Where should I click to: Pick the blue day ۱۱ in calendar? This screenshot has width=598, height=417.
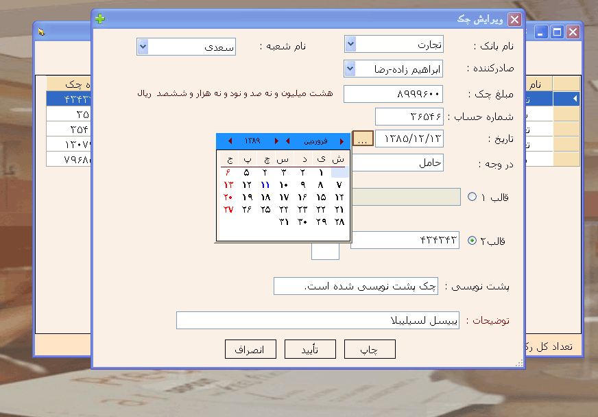coord(265,185)
